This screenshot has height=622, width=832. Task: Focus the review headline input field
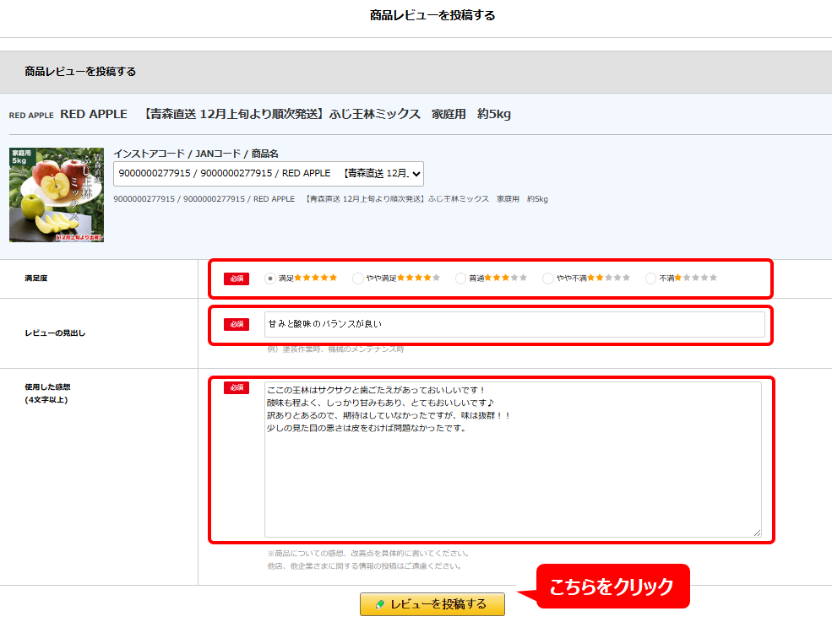coord(514,324)
